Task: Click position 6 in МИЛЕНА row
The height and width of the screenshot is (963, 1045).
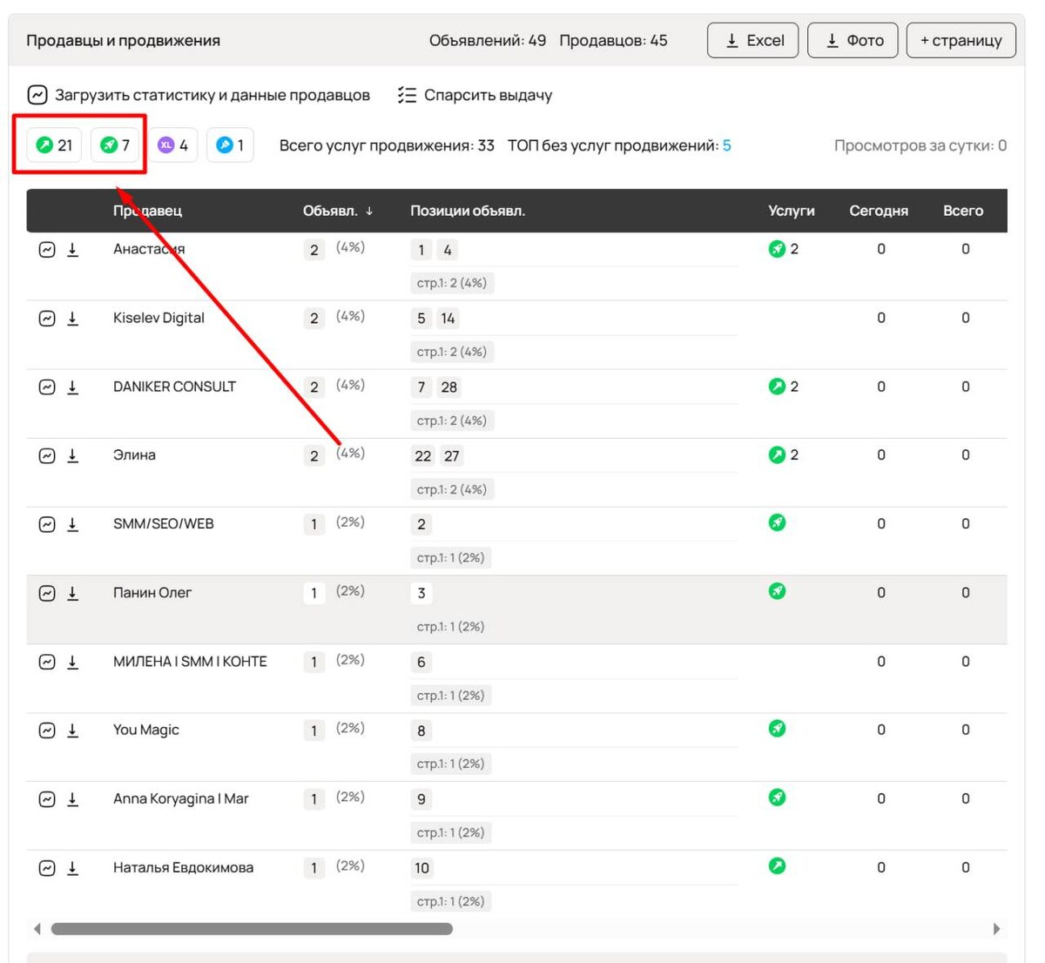Action: click(421, 663)
